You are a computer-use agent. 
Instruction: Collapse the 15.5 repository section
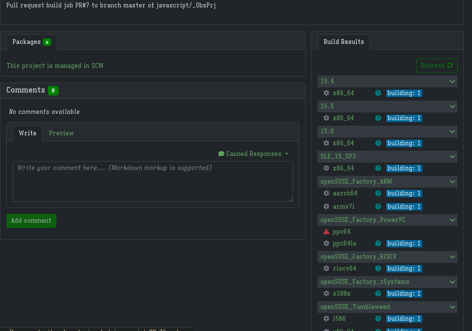452,107
